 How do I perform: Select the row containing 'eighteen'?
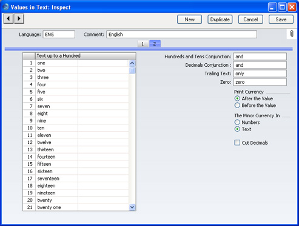tap(76, 186)
